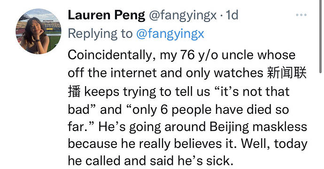Click the "Replying to" label

pyautogui.click(x=100, y=34)
